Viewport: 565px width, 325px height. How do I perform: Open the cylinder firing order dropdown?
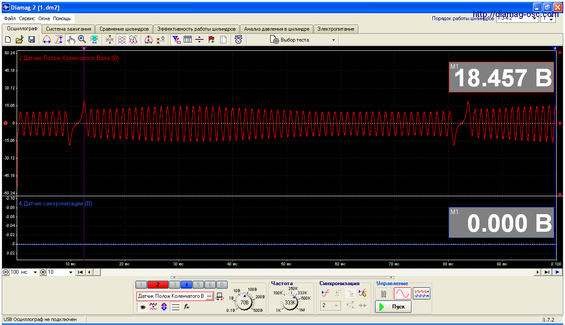click(x=517, y=19)
